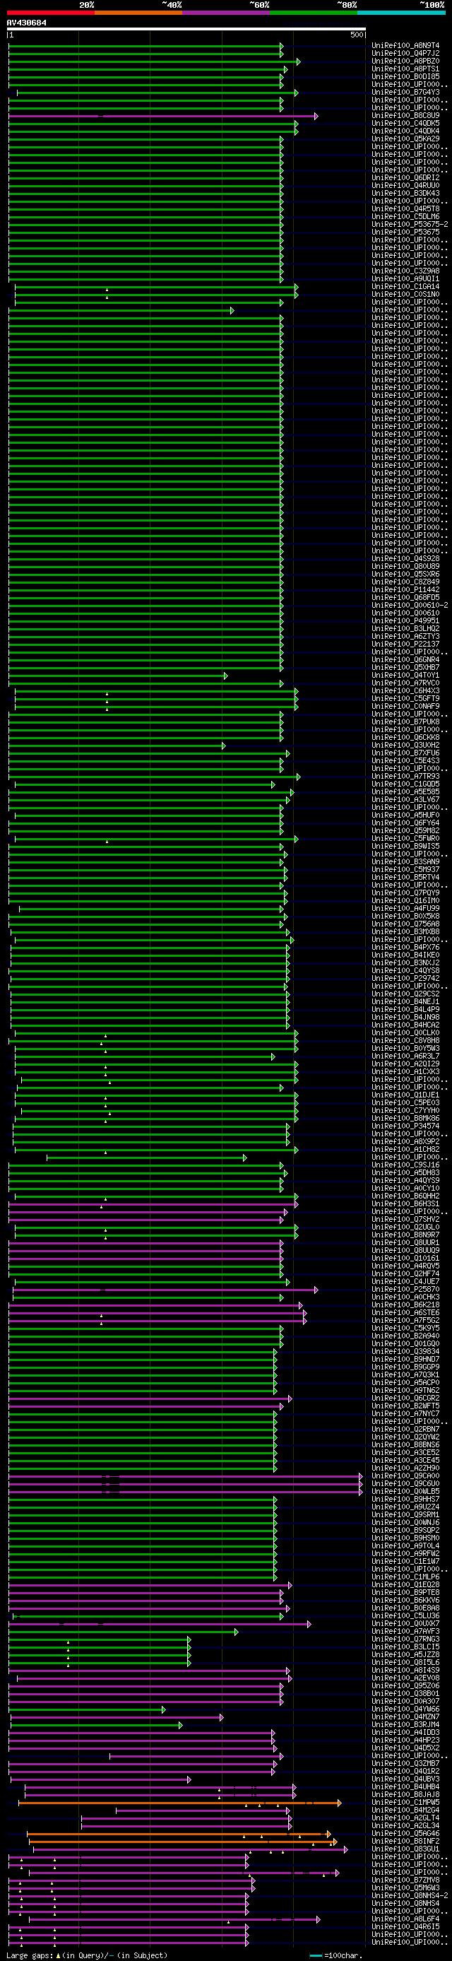Image resolution: width=452 pixels, height=1961 pixels.
Task: Click the orange ~40% identity legend segment
Action: 138,13
